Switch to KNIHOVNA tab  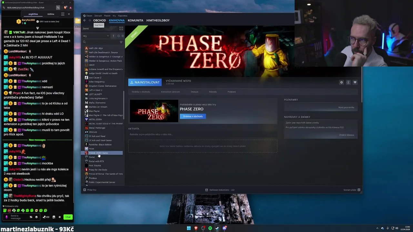click(x=117, y=20)
